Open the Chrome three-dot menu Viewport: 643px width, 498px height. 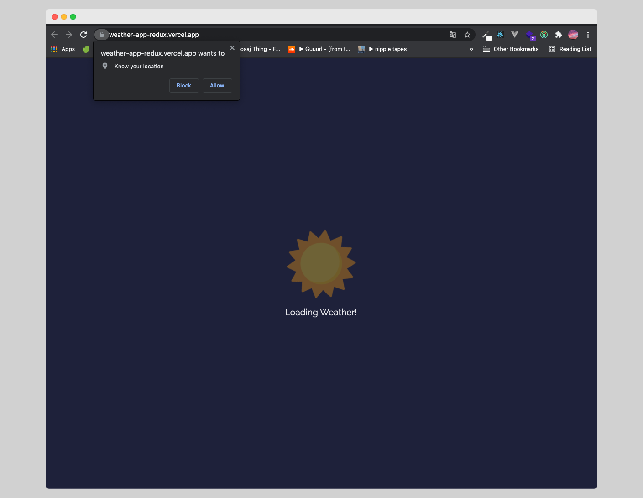pos(588,35)
